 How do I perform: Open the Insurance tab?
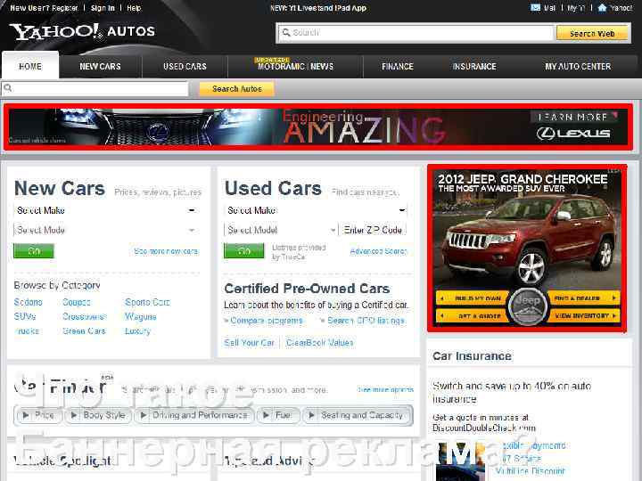pos(474,66)
